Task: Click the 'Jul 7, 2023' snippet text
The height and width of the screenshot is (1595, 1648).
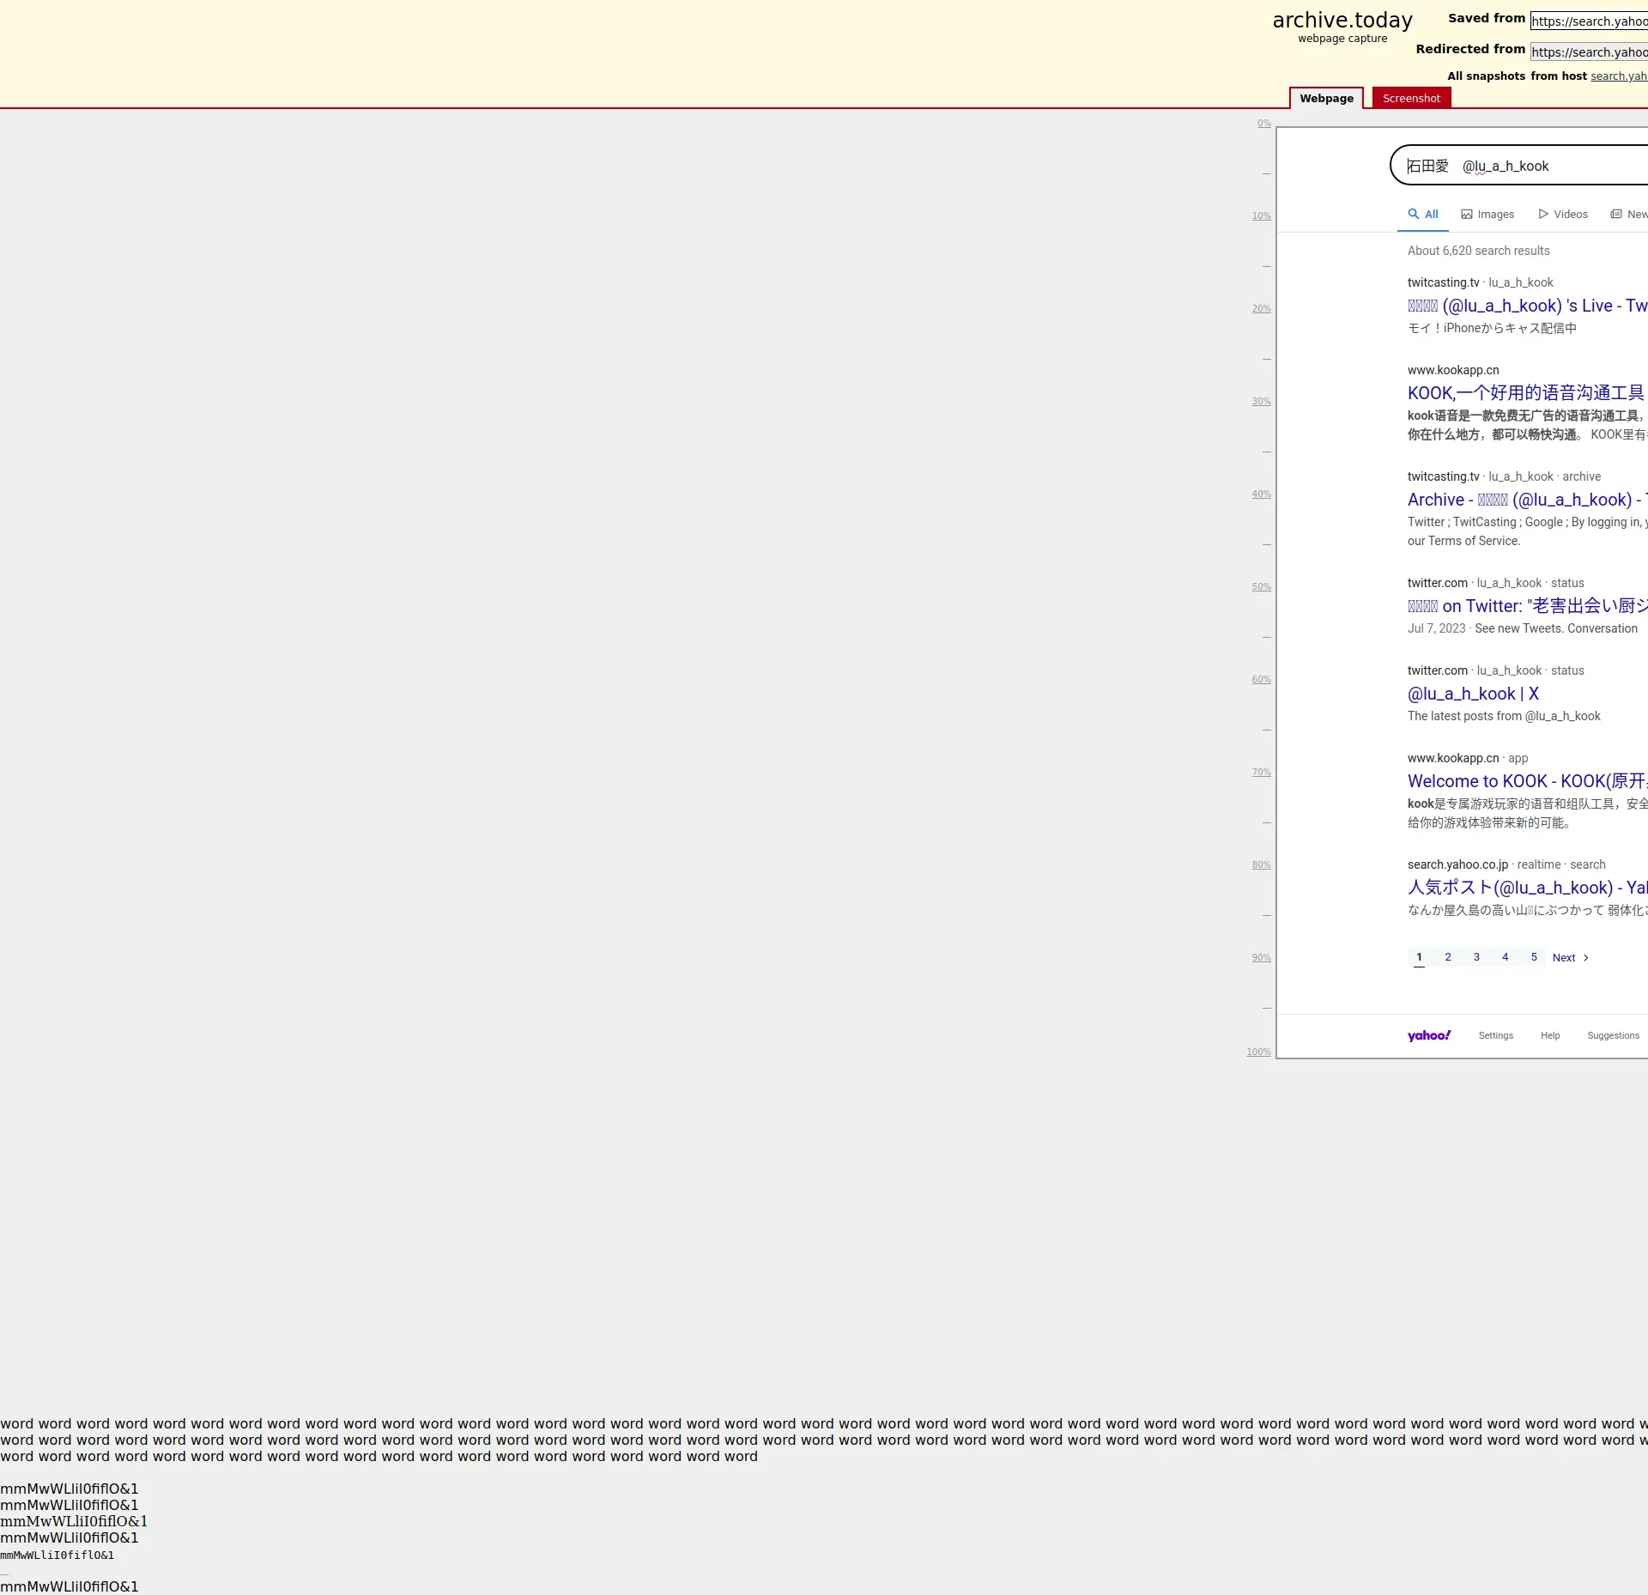Action: [1436, 628]
